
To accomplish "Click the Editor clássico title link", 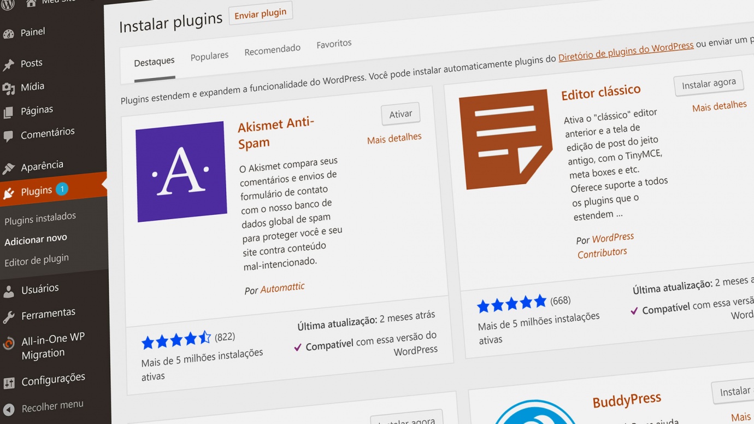I will 601,92.
